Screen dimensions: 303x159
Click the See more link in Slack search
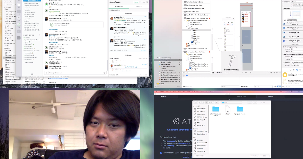pyautogui.click(x=143, y=50)
